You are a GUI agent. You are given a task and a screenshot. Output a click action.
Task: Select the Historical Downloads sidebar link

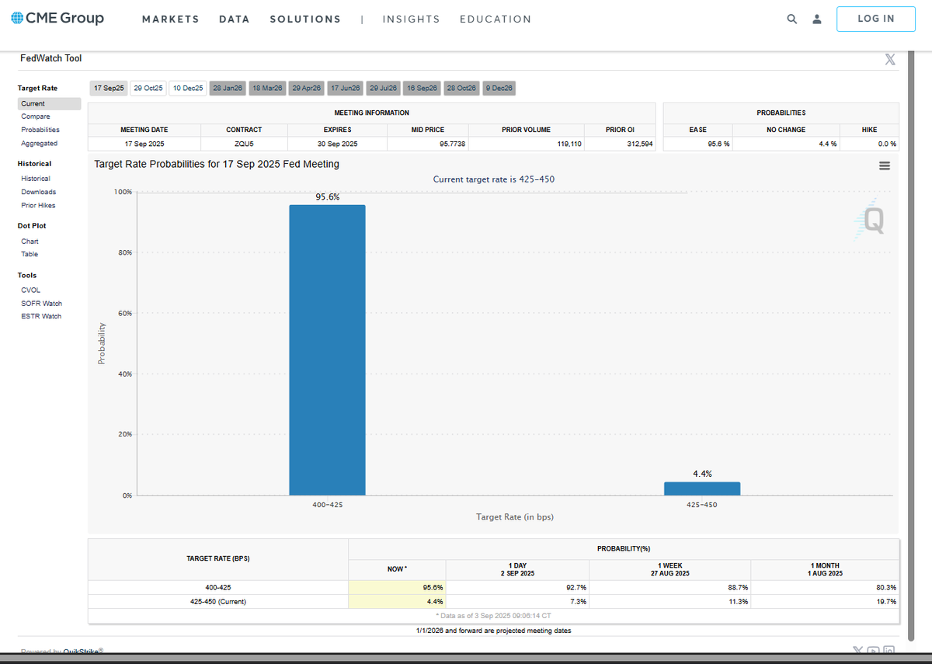[38, 192]
